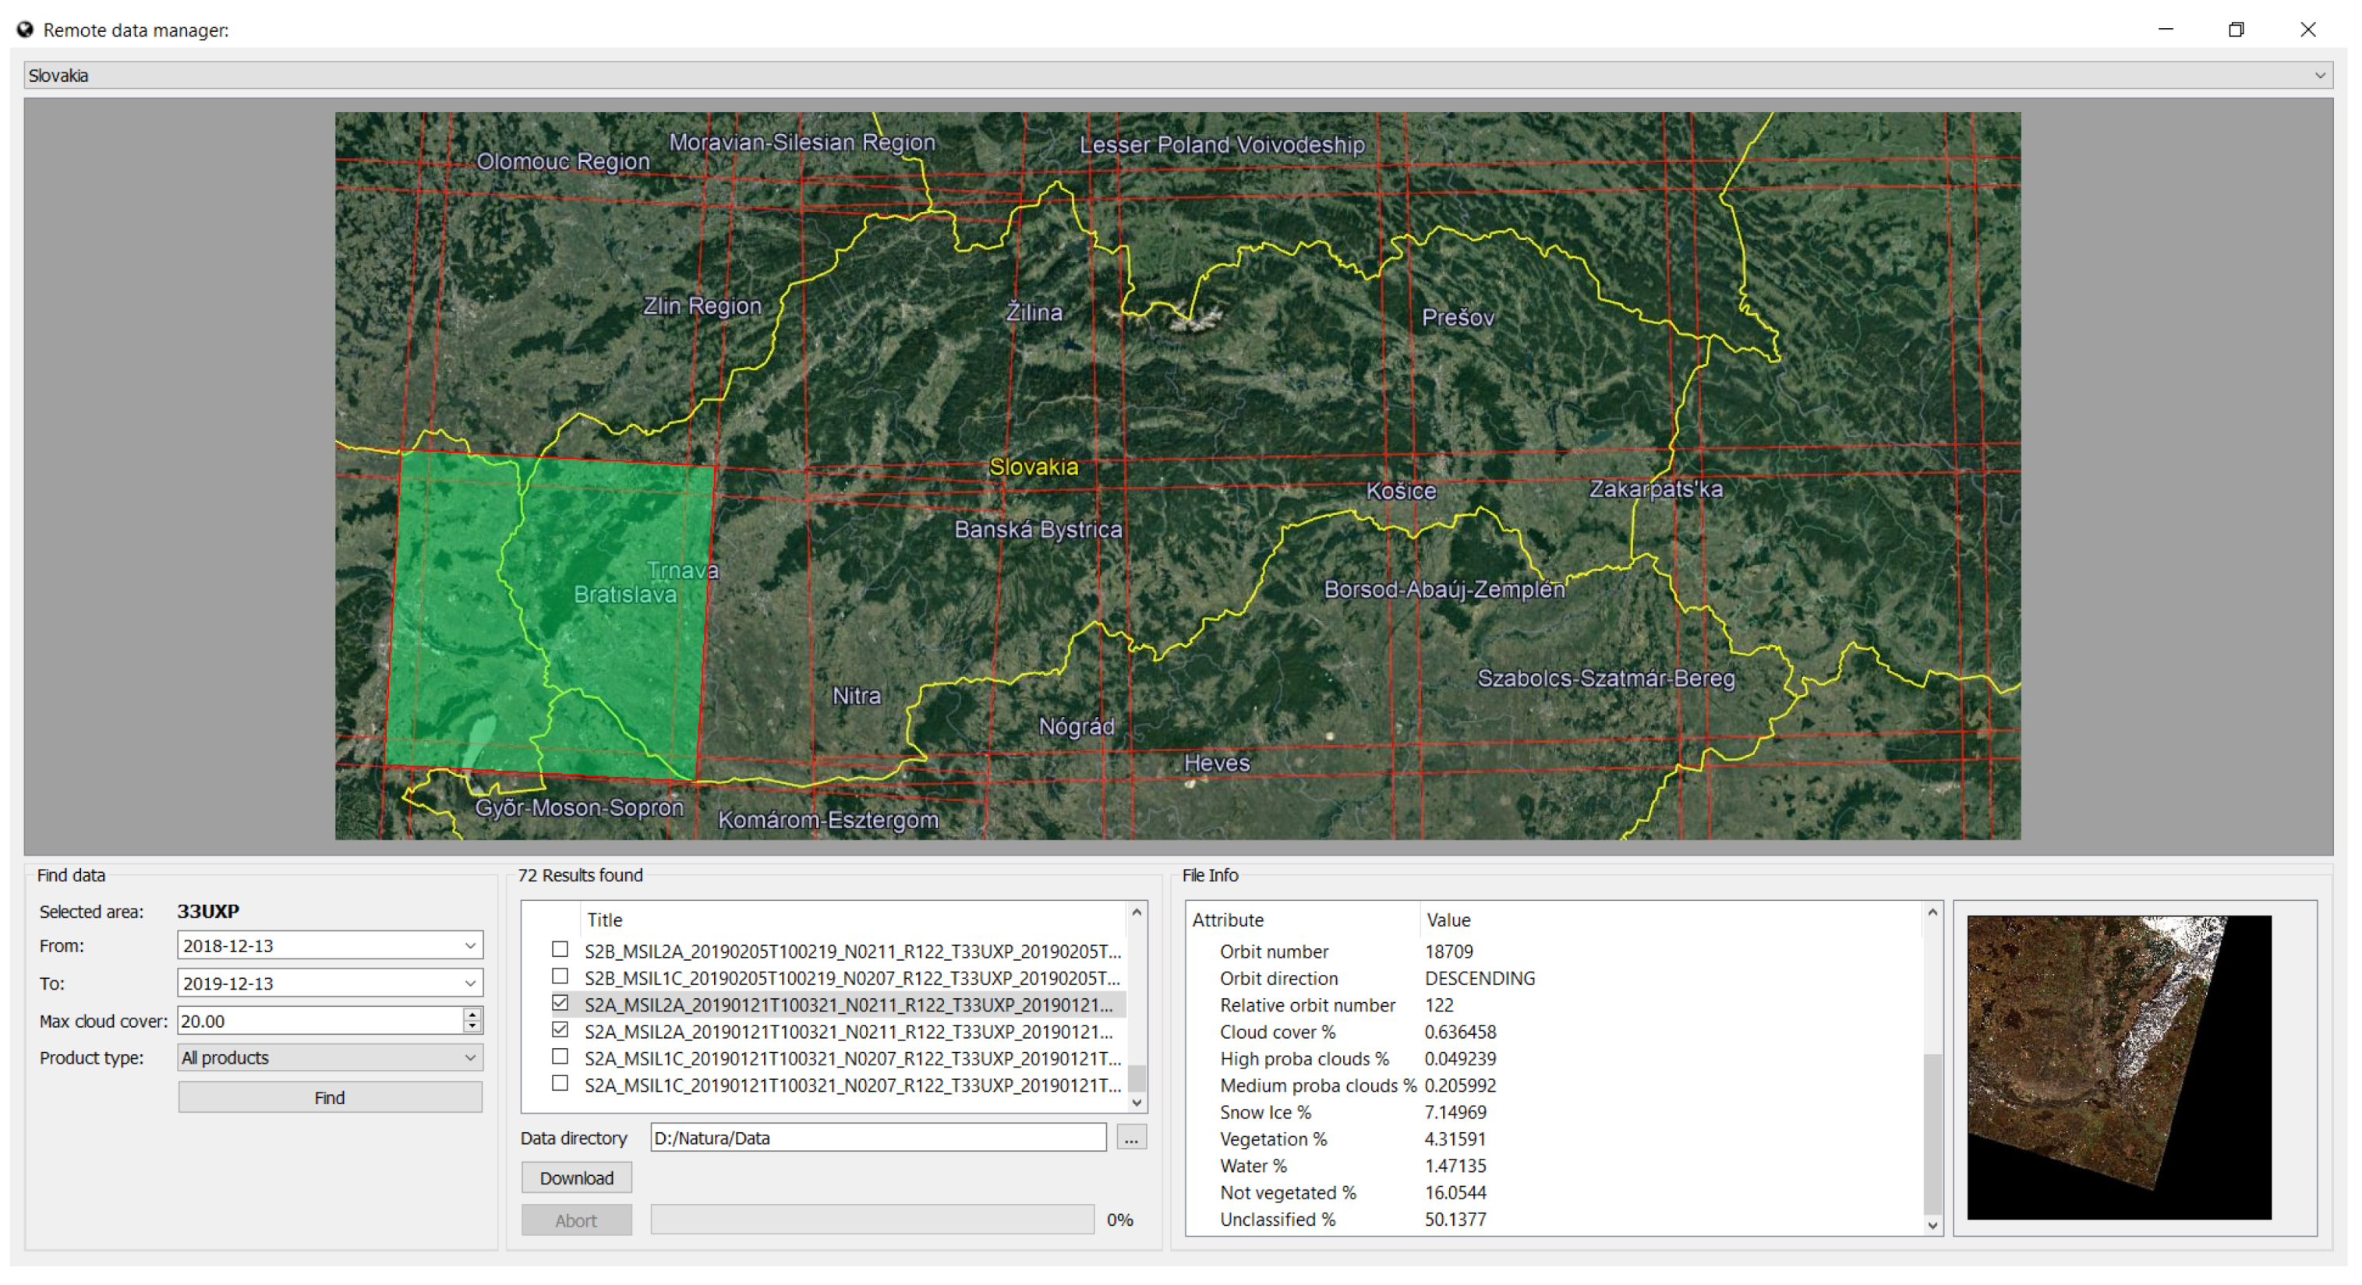
Task: Click the Remote data manager app icon
Action: 25,30
